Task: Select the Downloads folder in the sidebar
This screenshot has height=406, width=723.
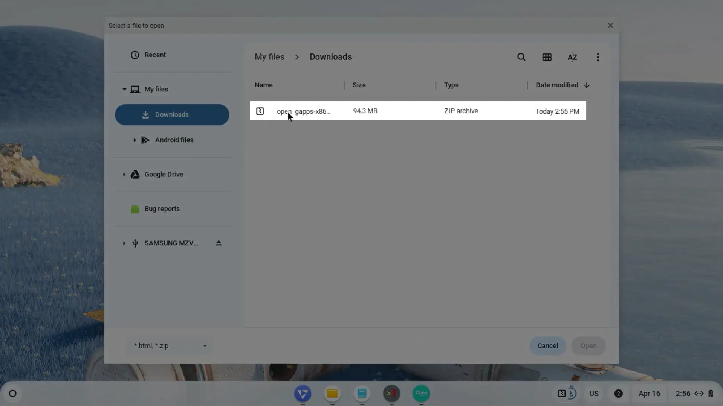Action: coord(172,114)
